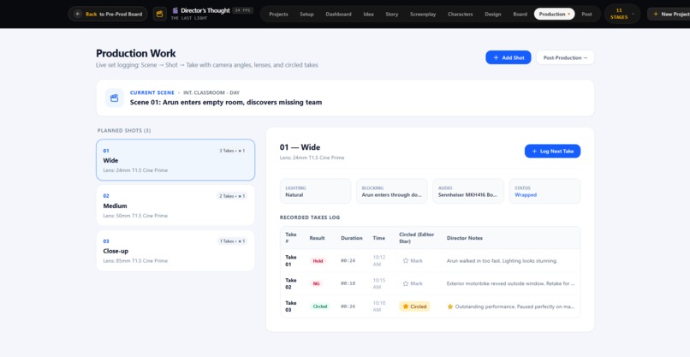Click the Blocking info card
This screenshot has width=690, height=357.
pyautogui.click(x=391, y=191)
